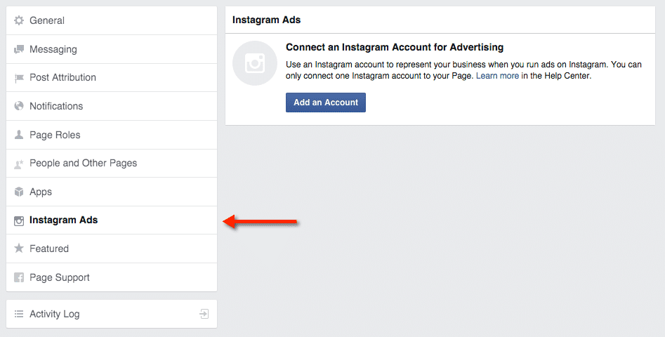Viewport: 665px width, 337px height.
Task: Follow the Learn more link
Action: click(497, 76)
